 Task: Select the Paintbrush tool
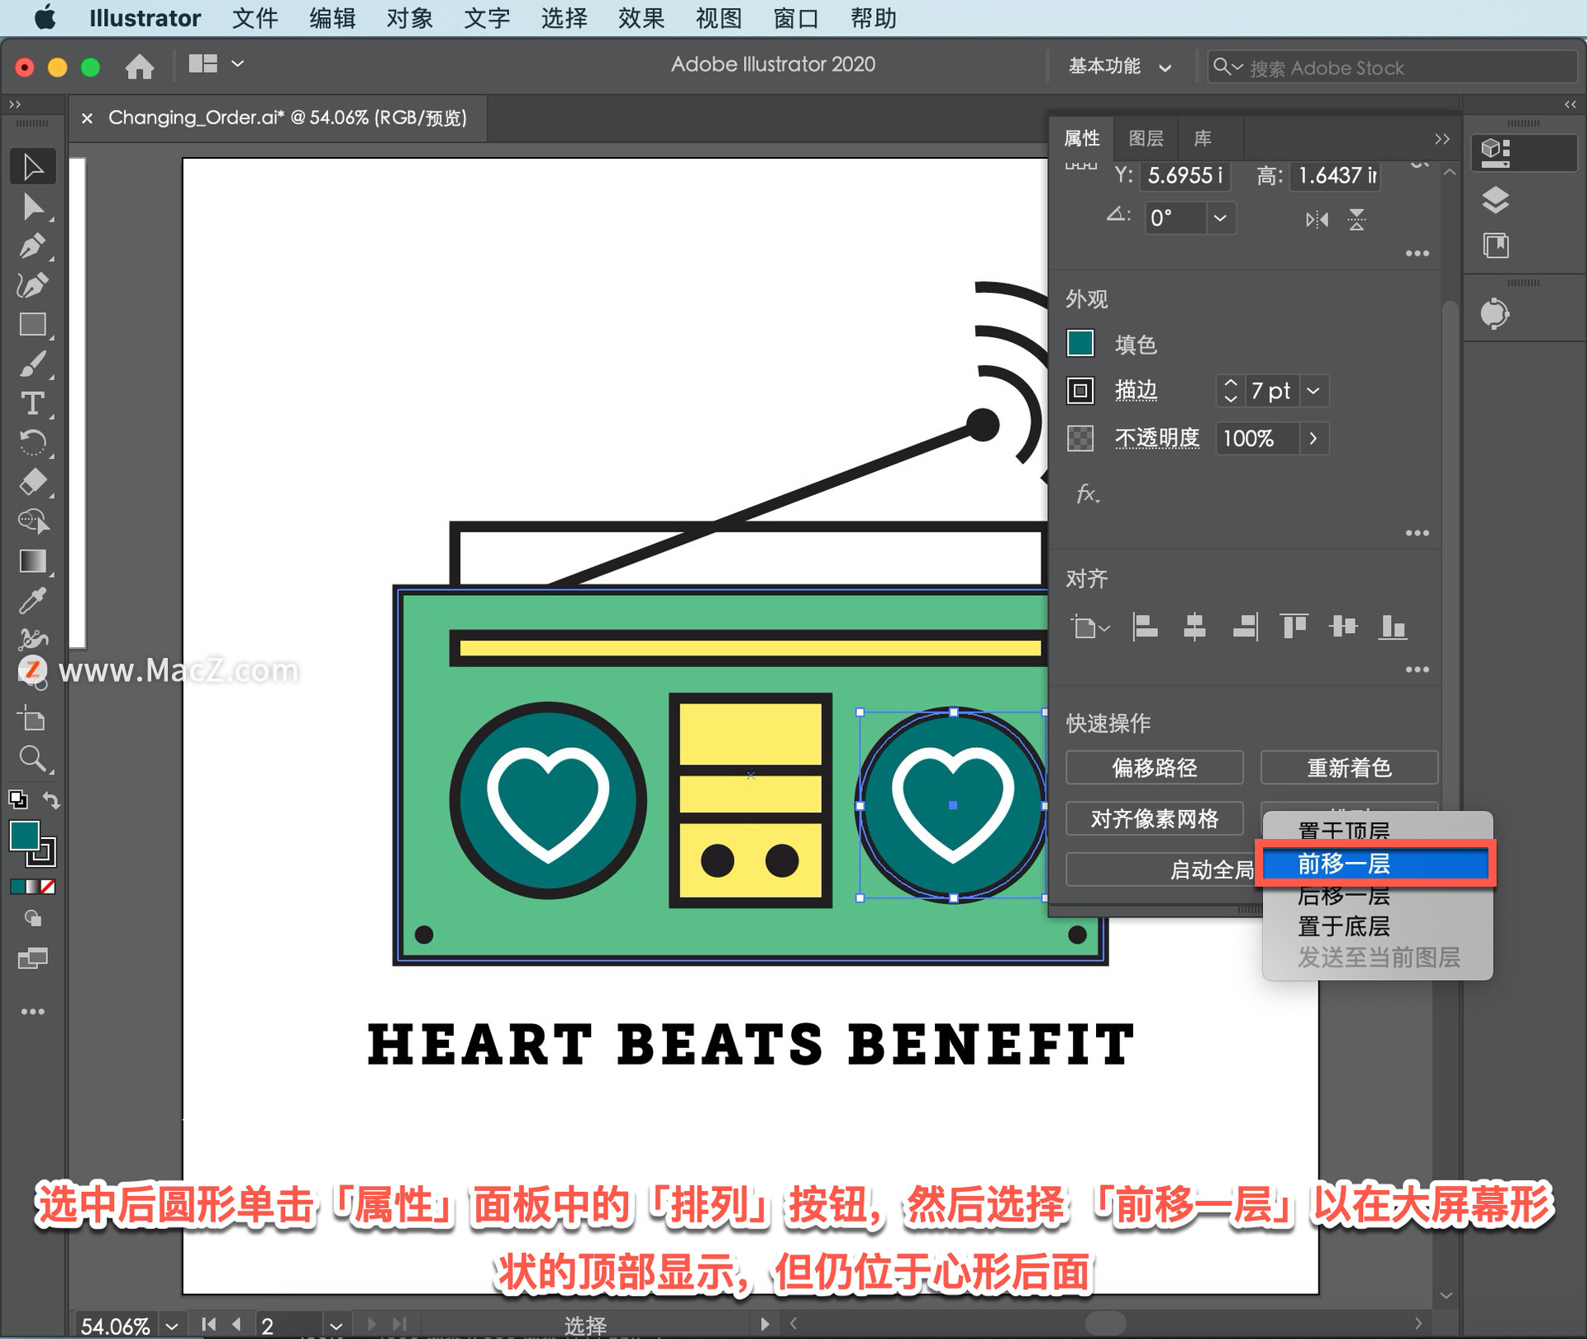point(33,364)
